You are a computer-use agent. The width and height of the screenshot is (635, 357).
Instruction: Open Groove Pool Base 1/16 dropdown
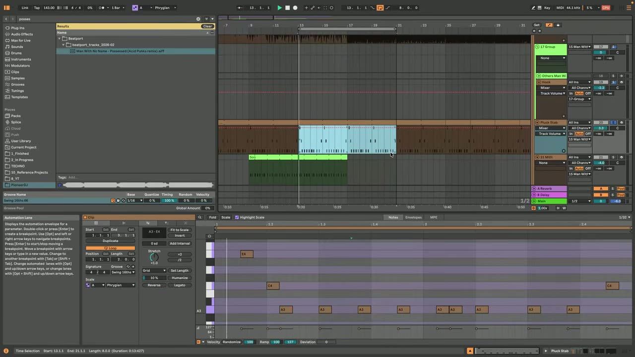(134, 200)
